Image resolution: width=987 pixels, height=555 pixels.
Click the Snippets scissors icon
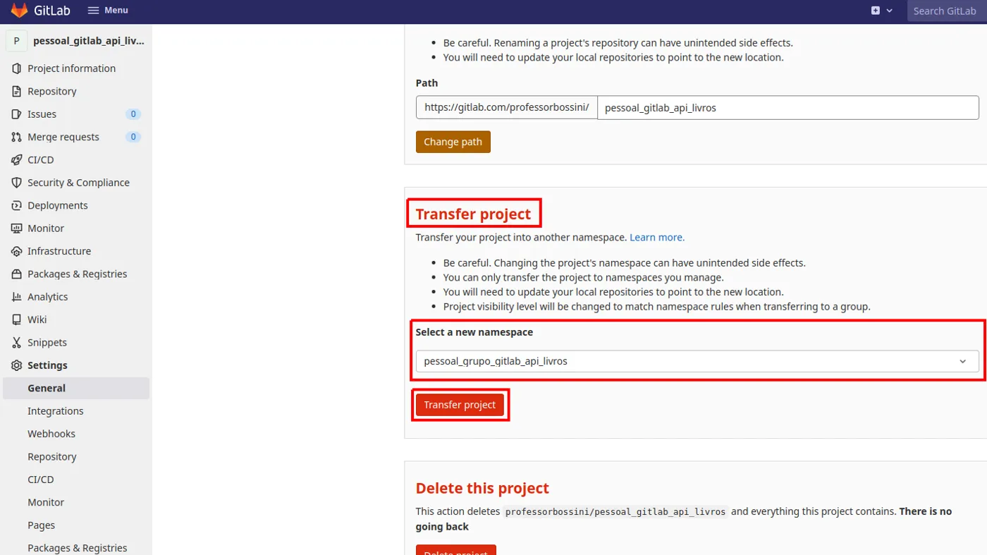tap(17, 343)
